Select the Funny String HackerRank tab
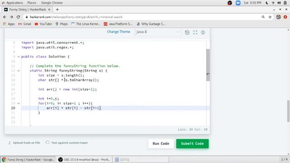290x163 pixels. coord(27,10)
